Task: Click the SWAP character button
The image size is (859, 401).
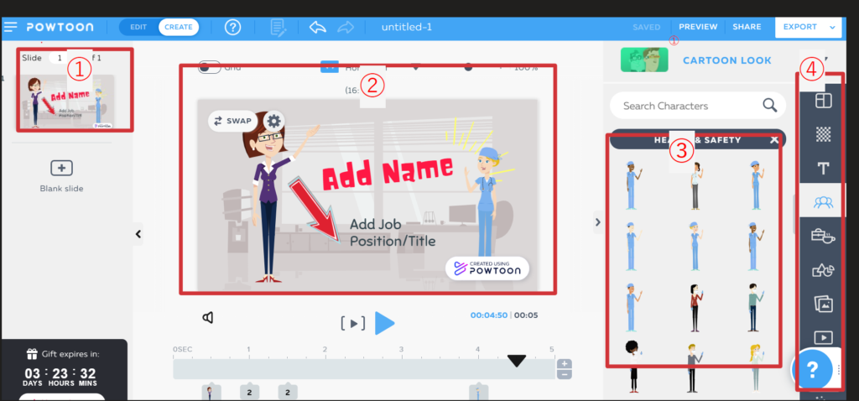Action: click(x=233, y=121)
